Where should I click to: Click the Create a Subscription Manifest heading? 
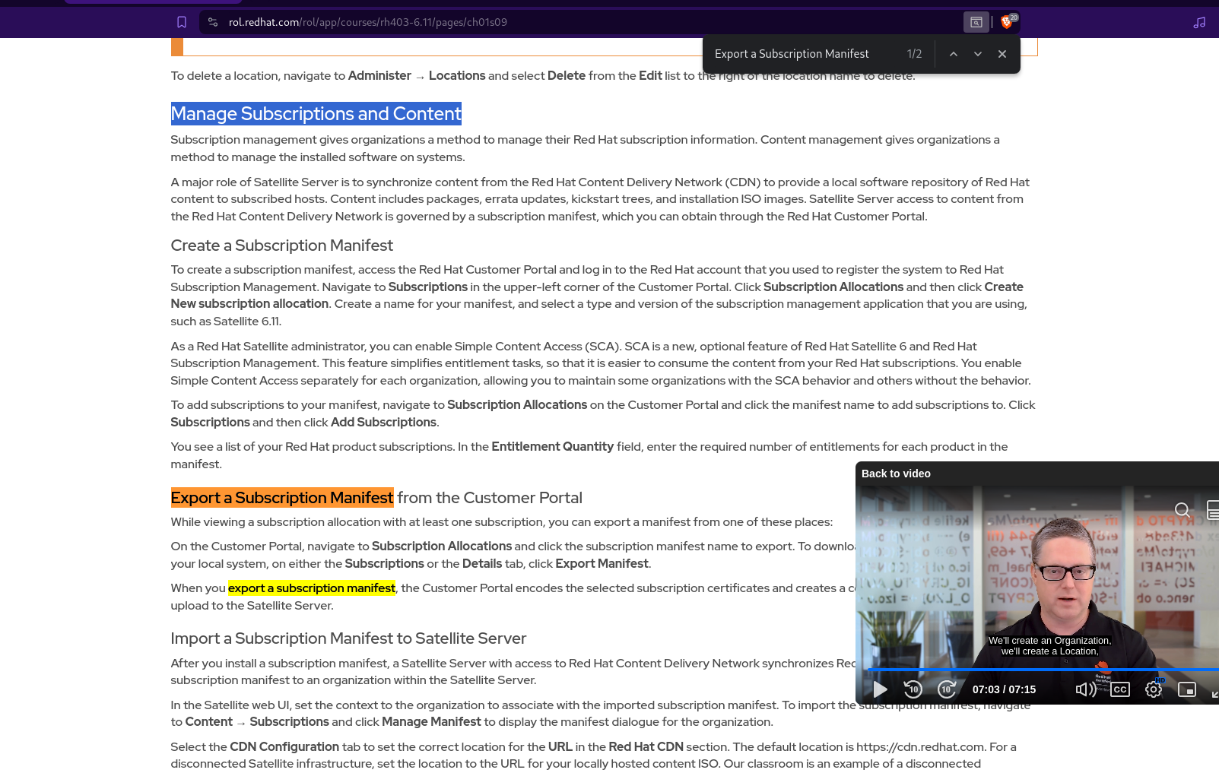pos(281,246)
